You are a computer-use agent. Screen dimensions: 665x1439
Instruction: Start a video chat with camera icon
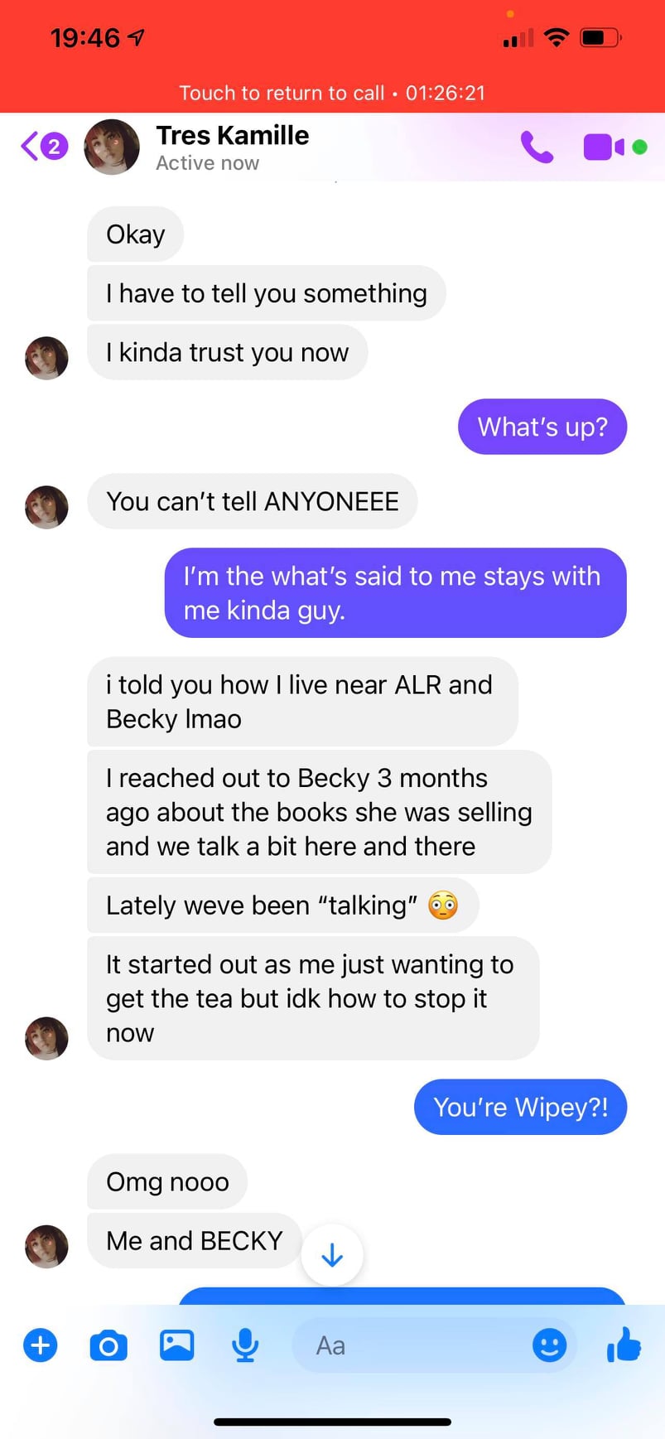coord(604,147)
